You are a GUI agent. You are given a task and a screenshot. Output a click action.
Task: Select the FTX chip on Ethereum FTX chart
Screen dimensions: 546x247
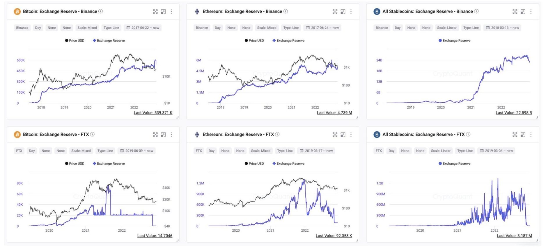point(198,151)
